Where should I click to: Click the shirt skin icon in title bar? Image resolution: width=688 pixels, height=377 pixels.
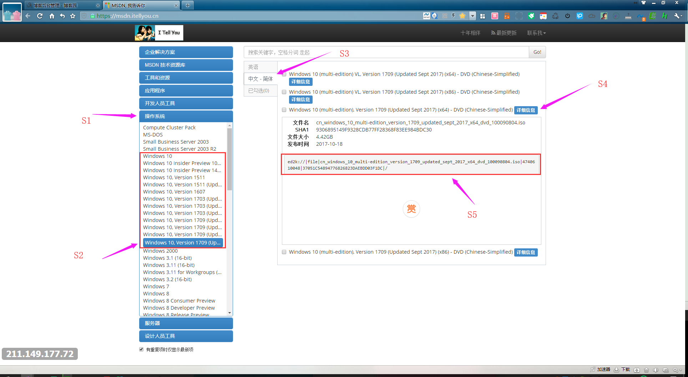click(x=643, y=2)
